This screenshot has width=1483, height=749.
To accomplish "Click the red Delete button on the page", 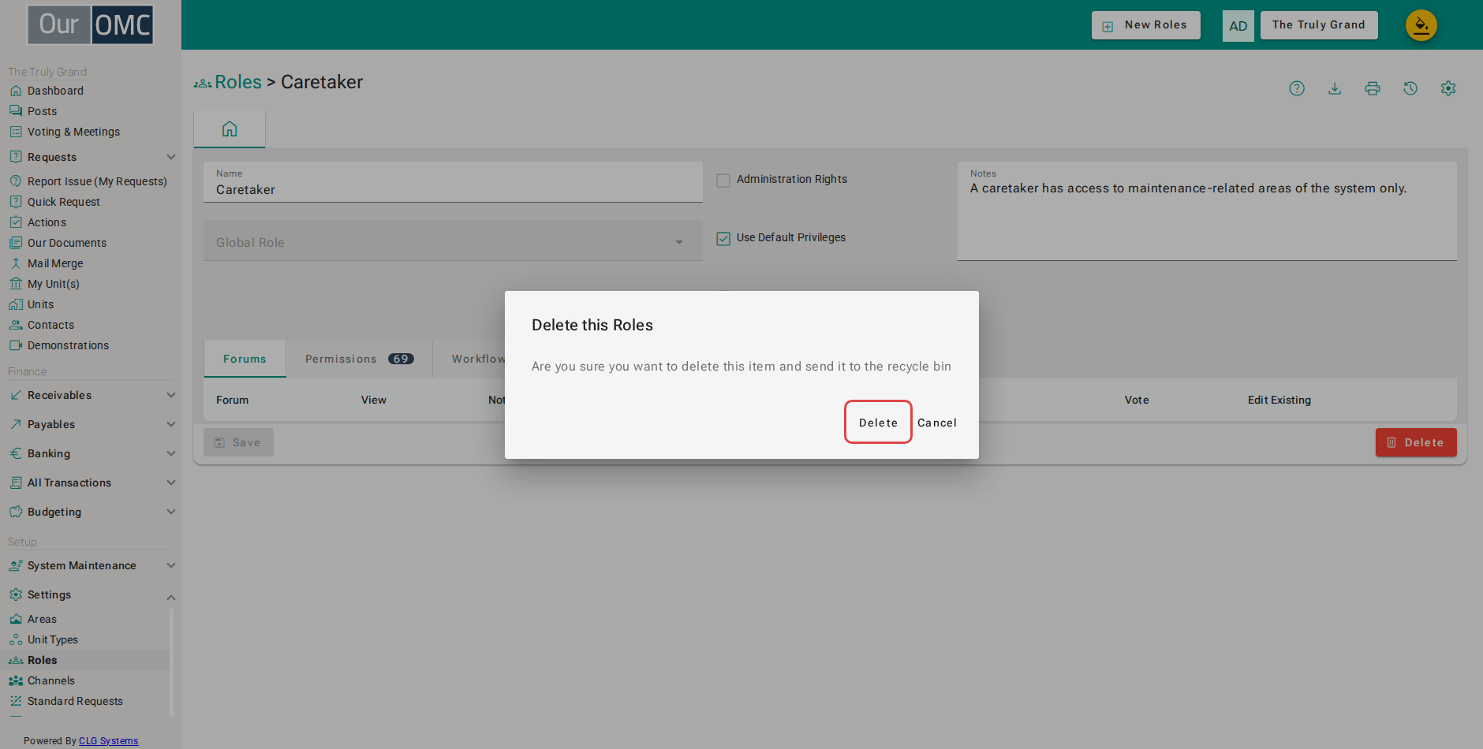I will tap(1416, 442).
